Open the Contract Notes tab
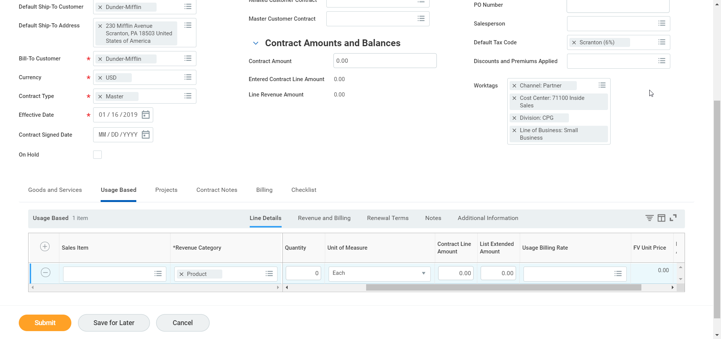This screenshot has width=721, height=339. (x=217, y=190)
